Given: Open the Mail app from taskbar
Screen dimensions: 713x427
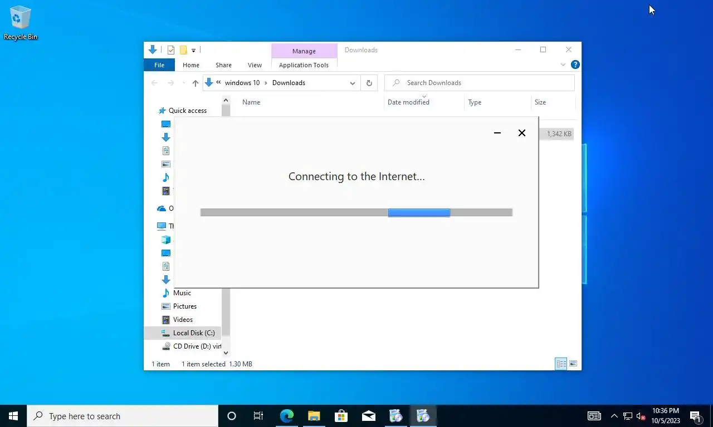Looking at the screenshot, I should [x=368, y=416].
